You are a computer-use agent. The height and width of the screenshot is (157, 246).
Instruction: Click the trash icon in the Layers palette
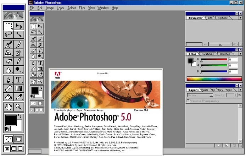(235, 145)
